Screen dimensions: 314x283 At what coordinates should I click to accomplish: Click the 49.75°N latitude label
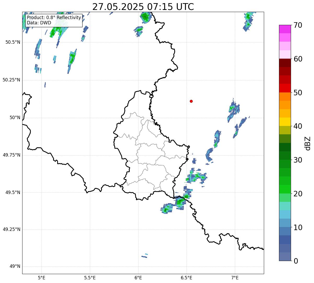(11, 155)
